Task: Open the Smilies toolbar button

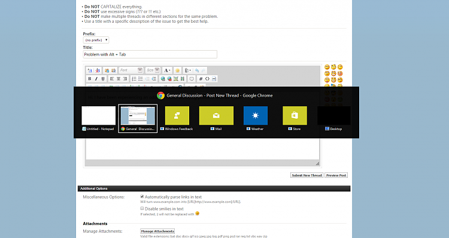Action: pos(177,70)
